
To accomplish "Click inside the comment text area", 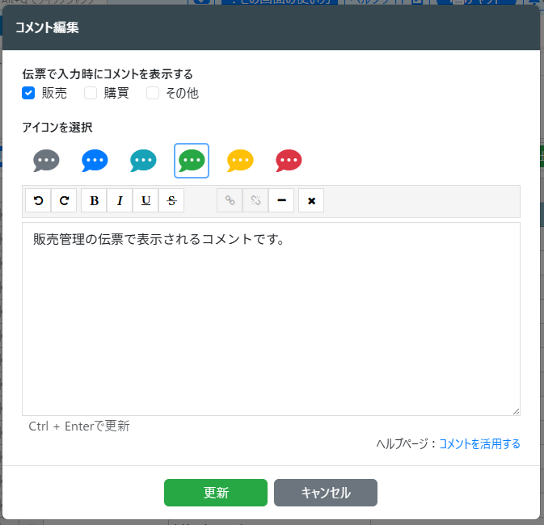I will pyautogui.click(x=271, y=323).
